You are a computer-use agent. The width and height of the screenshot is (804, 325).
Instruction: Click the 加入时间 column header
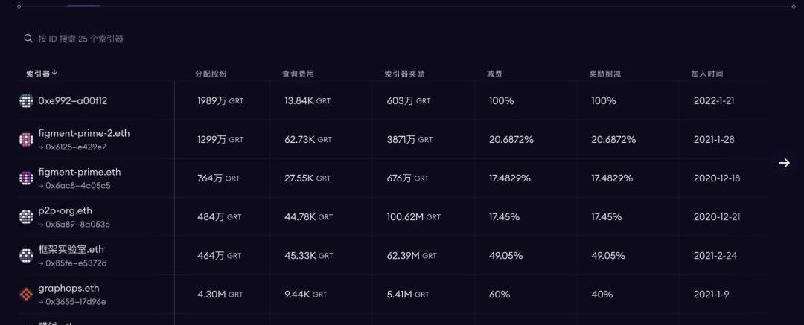pyautogui.click(x=706, y=74)
